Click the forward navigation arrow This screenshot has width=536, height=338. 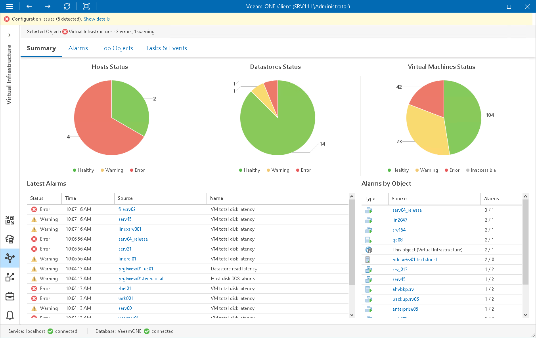pyautogui.click(x=48, y=6)
